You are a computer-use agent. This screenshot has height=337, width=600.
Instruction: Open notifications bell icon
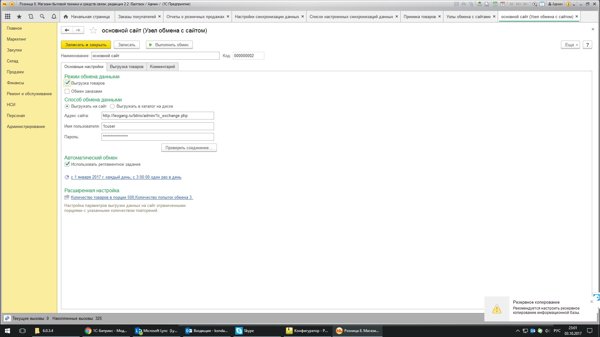tap(54, 17)
